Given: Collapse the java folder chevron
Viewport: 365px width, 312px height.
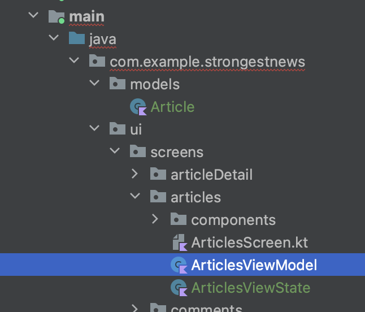Looking at the screenshot, I should 54,37.
